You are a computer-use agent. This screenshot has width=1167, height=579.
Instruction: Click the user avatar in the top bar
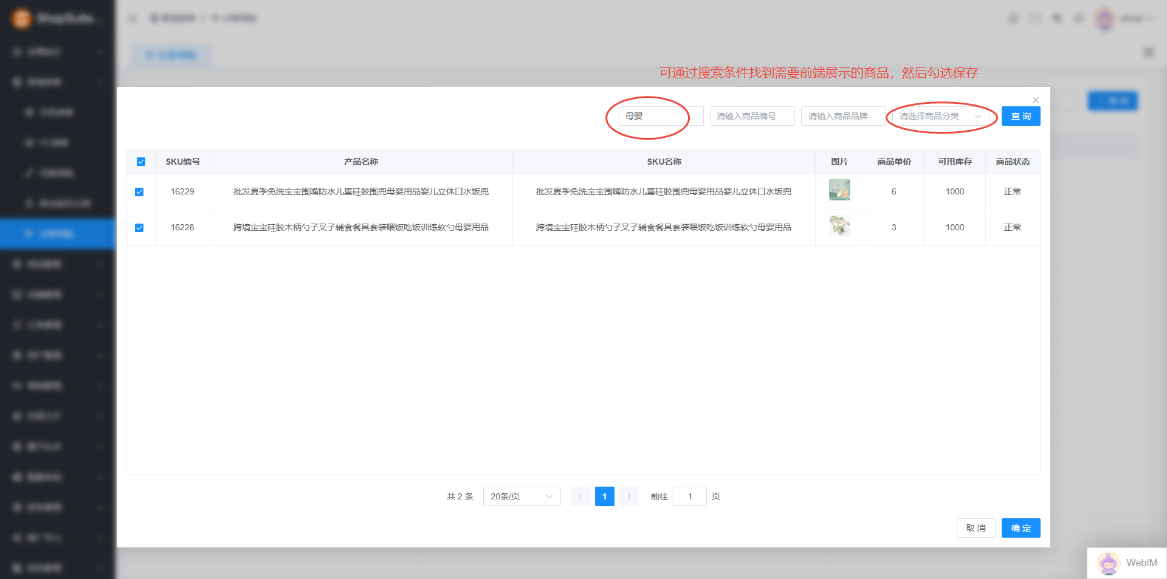pyautogui.click(x=1104, y=19)
